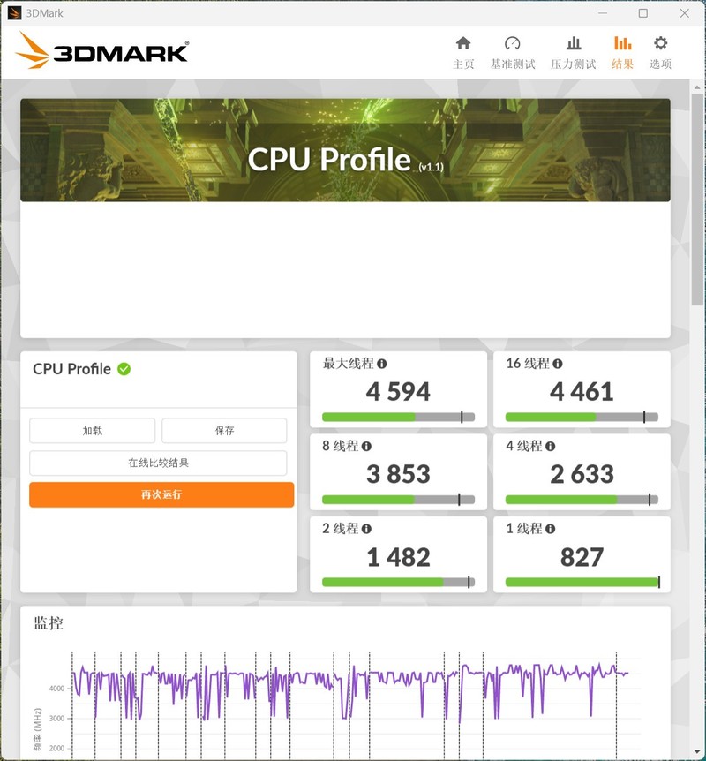The width and height of the screenshot is (706, 761).
Task: Click 在线比较结果 compare online button
Action: point(158,463)
